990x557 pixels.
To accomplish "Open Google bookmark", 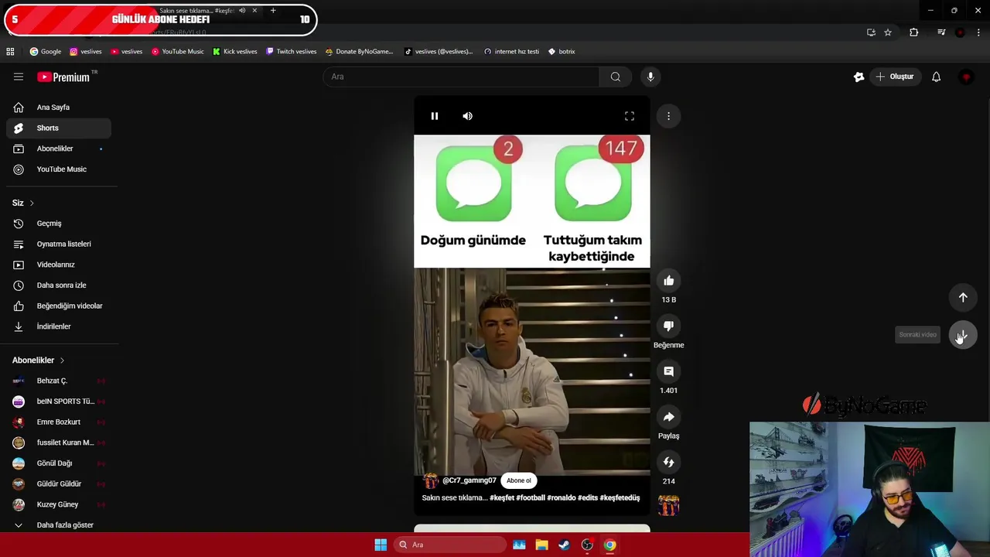I will [45, 52].
